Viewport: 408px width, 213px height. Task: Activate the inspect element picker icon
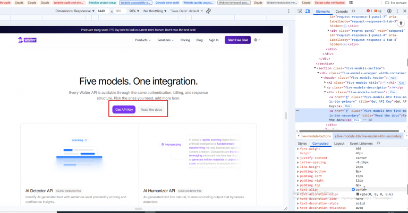300,11
